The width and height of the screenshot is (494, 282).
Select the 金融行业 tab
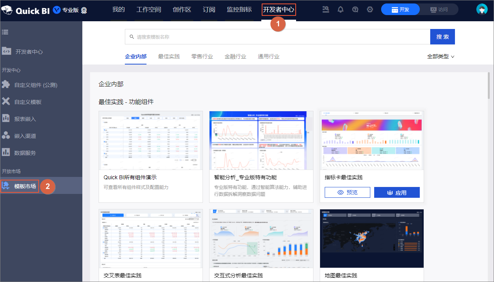click(235, 56)
